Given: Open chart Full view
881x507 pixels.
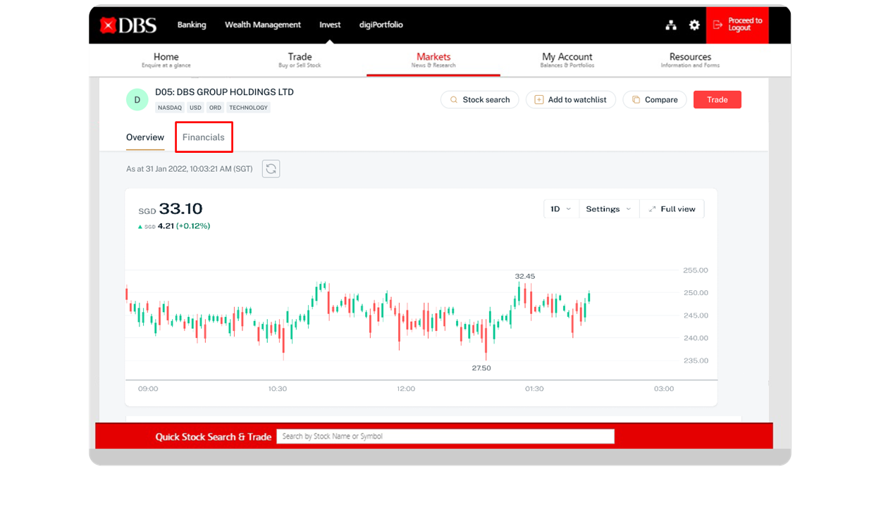Looking at the screenshot, I should 672,209.
